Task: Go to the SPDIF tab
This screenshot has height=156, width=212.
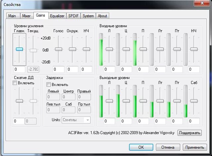Action: click(73, 16)
